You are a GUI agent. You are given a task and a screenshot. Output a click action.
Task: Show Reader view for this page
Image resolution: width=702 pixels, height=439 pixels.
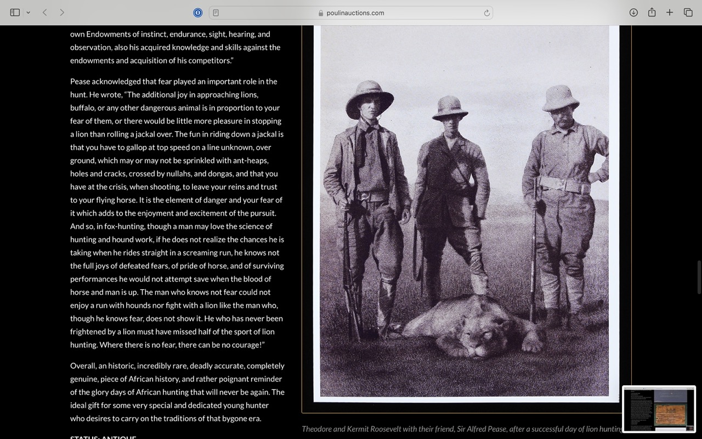tap(216, 13)
